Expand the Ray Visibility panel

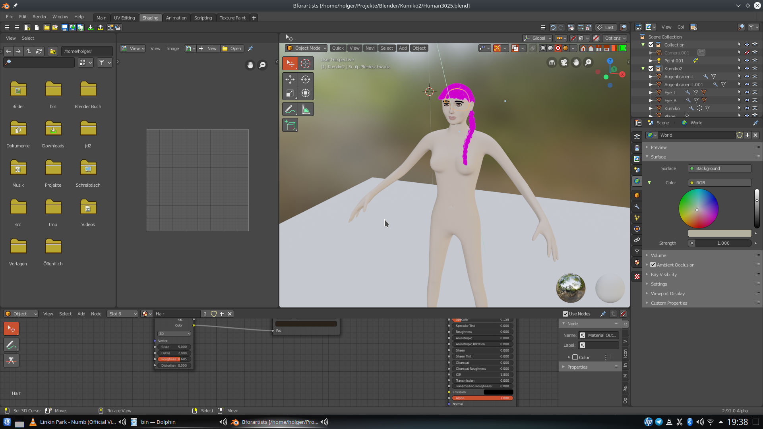coord(663,274)
